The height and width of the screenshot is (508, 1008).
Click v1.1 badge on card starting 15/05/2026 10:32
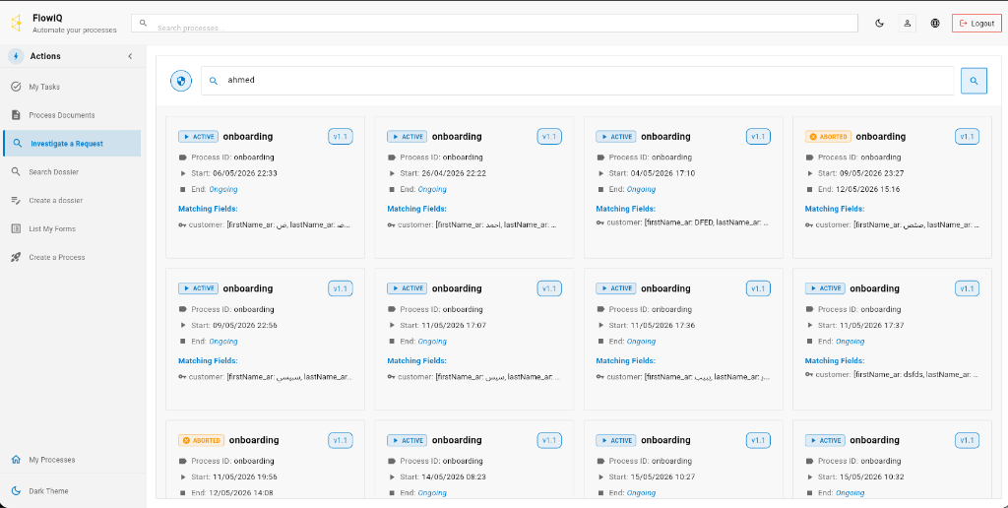click(967, 440)
